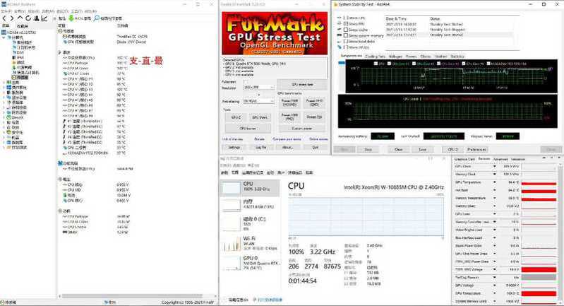Open 打开资源监视器 resource monitor link
The width and height of the screenshot is (564, 306).
[268, 300]
